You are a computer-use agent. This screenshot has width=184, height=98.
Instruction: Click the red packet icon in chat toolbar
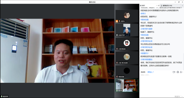coord(178,72)
